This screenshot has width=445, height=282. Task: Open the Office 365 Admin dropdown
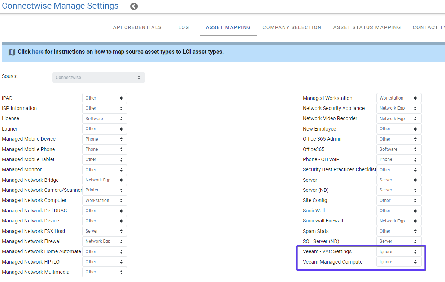pyautogui.click(x=399, y=139)
